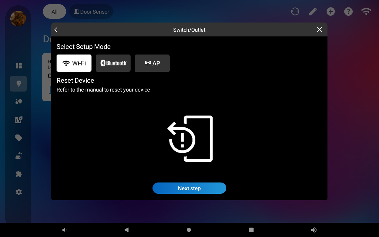Go back using the dialog's left chevron
The width and height of the screenshot is (379, 237).
click(56, 30)
